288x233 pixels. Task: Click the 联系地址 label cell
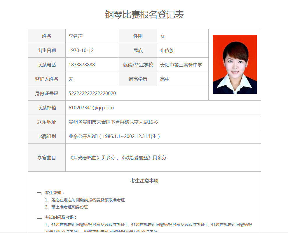click(x=47, y=122)
